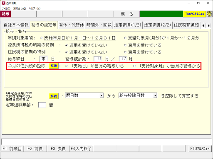Switch to 法定調書(1/2) tab
Screen dimensions: 213x159
128,25
